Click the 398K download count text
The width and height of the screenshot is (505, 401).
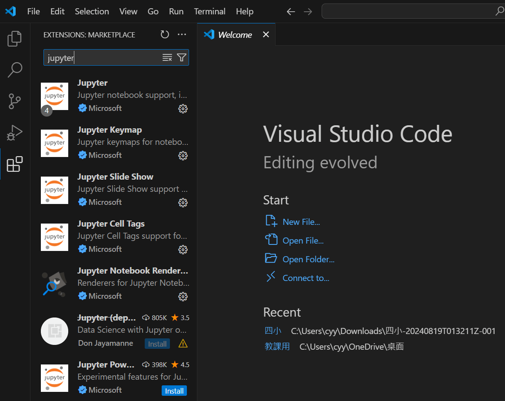click(x=159, y=364)
